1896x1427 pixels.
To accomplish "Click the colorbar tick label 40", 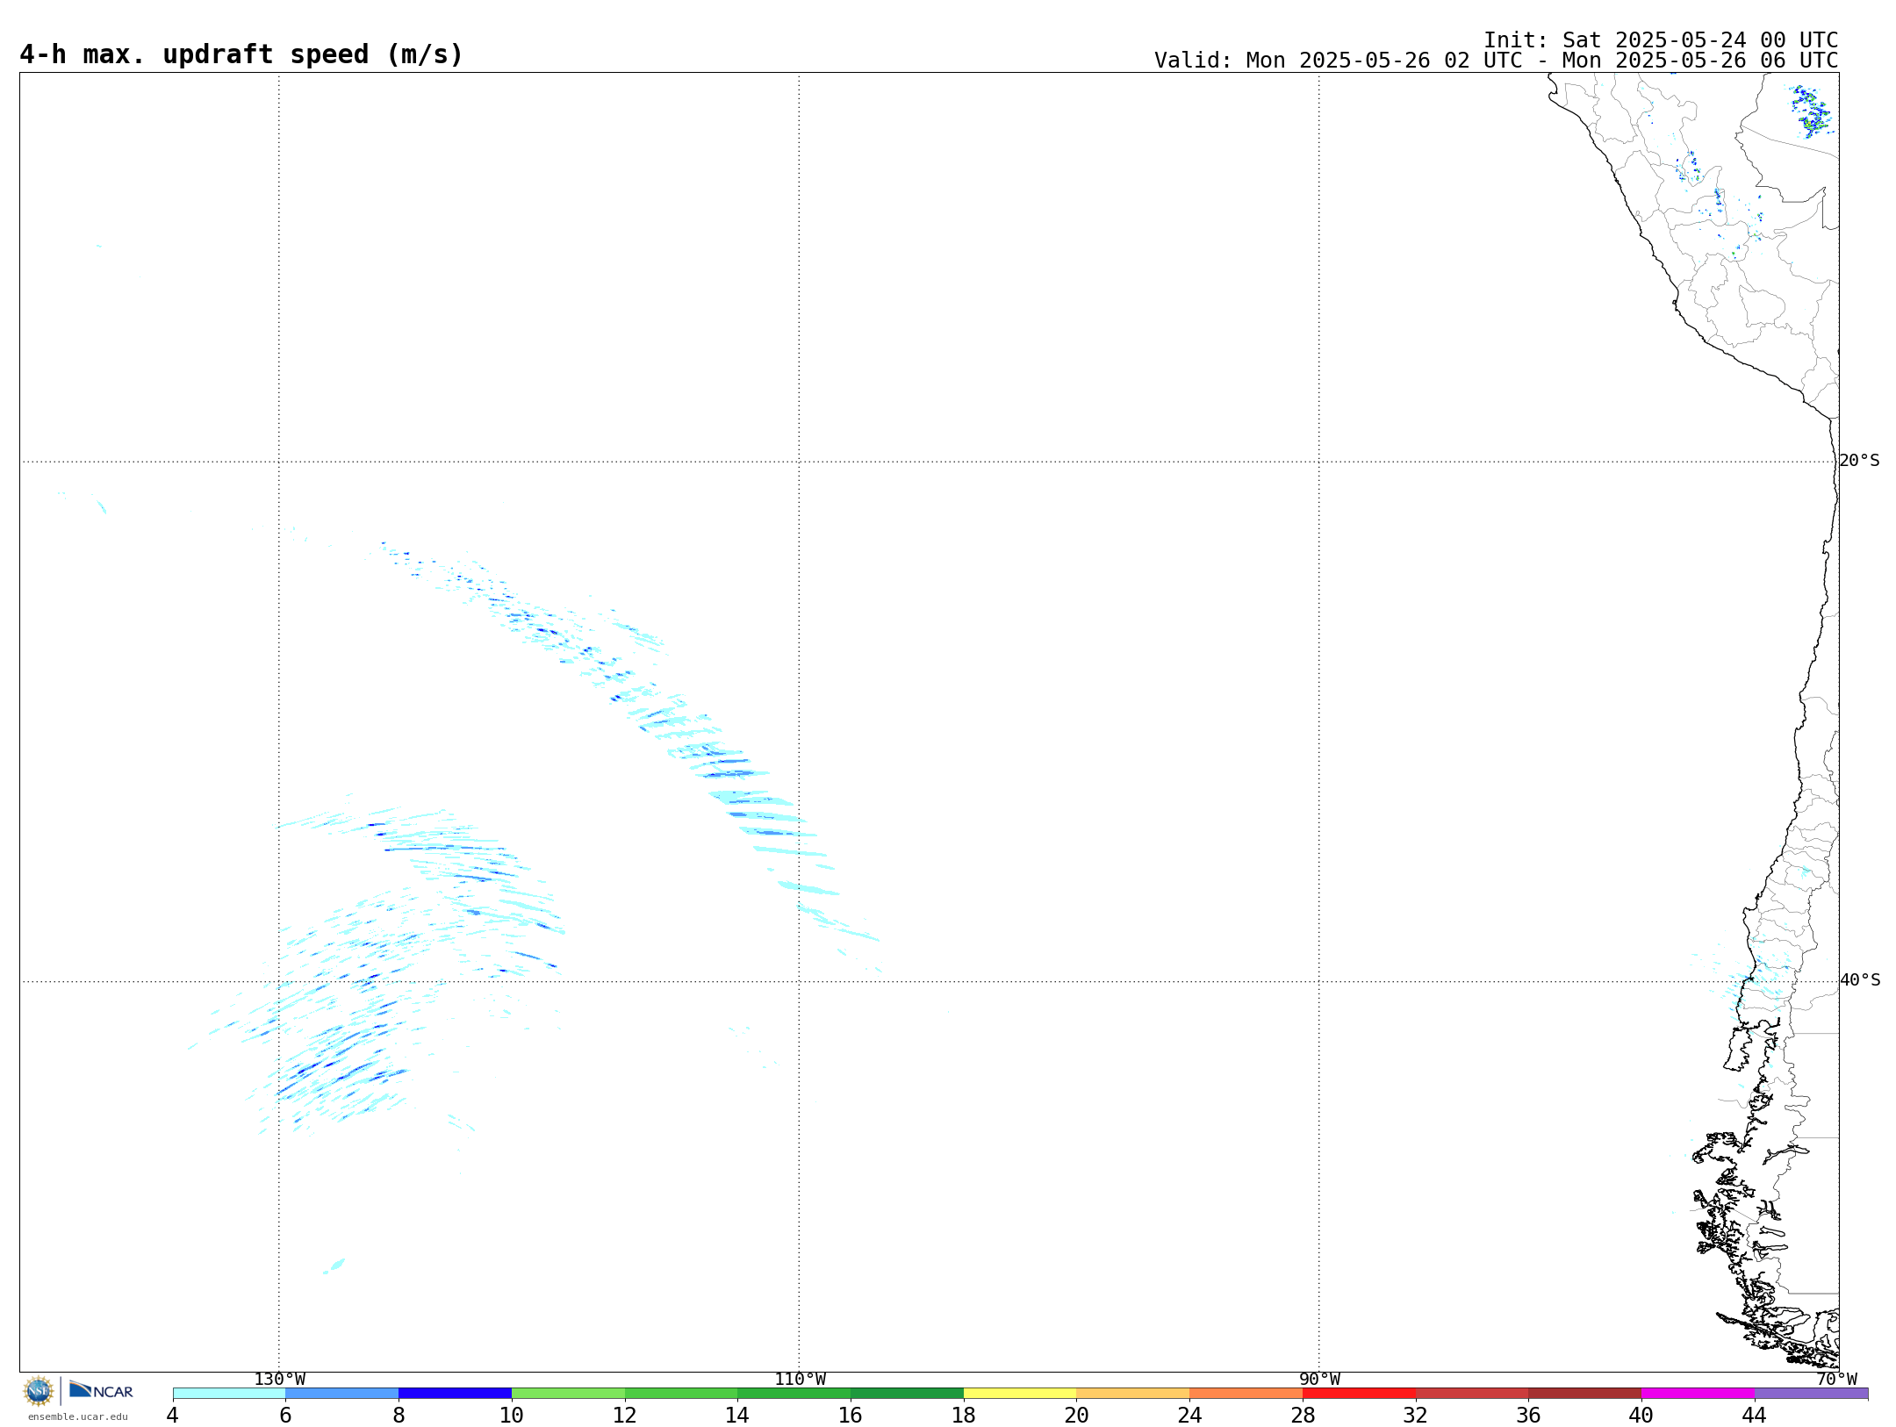I will (1641, 1416).
